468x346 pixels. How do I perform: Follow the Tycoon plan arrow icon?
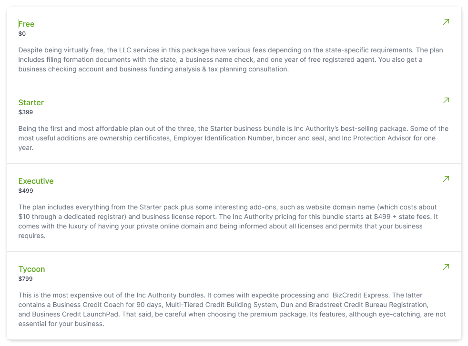tap(446, 267)
